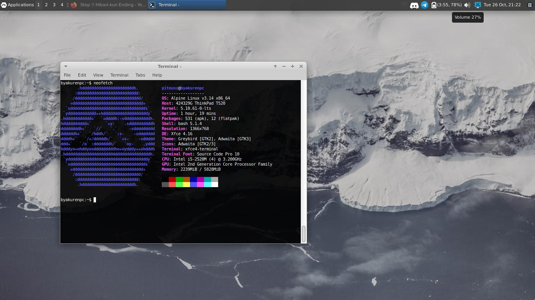The height and width of the screenshot is (300, 535).
Task: Click the 'GPU: Intel 2nd Generation' line
Action: click(217, 164)
